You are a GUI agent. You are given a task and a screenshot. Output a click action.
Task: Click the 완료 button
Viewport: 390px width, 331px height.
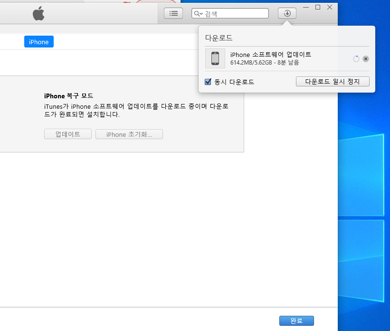[296, 321]
